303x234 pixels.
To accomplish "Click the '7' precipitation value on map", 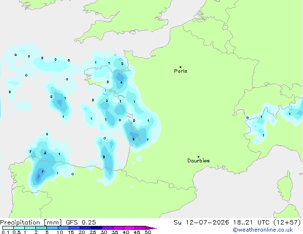I will point(43,171).
